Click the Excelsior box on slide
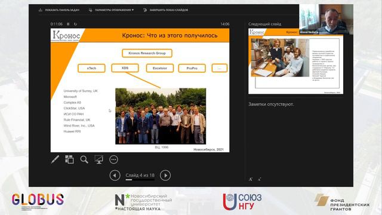The width and height of the screenshot is (382, 215). (160, 68)
